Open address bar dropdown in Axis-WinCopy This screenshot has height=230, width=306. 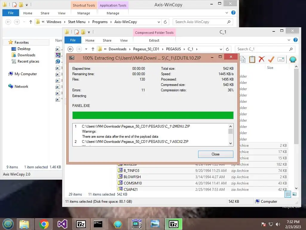tap(159, 22)
